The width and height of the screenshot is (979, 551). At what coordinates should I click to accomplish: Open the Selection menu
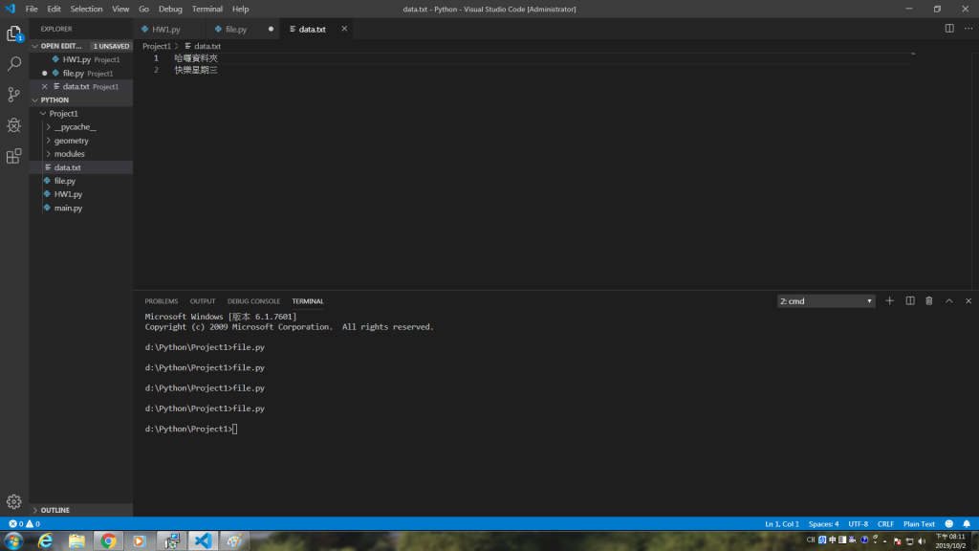[x=86, y=9]
